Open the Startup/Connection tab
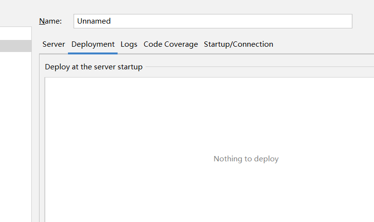Screen dimensions: 374x222 (x=238, y=44)
